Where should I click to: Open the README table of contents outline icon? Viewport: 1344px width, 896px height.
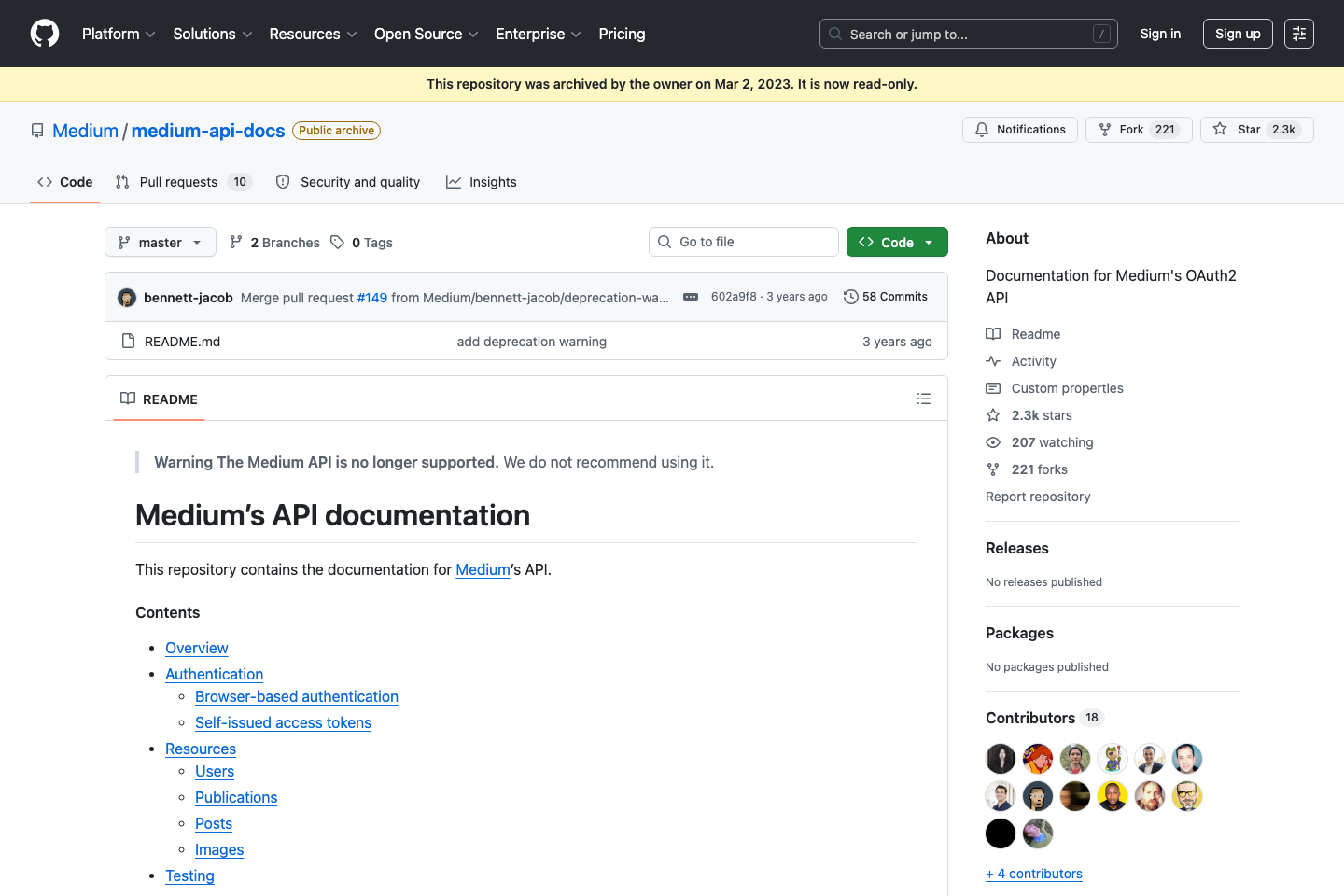pos(924,399)
